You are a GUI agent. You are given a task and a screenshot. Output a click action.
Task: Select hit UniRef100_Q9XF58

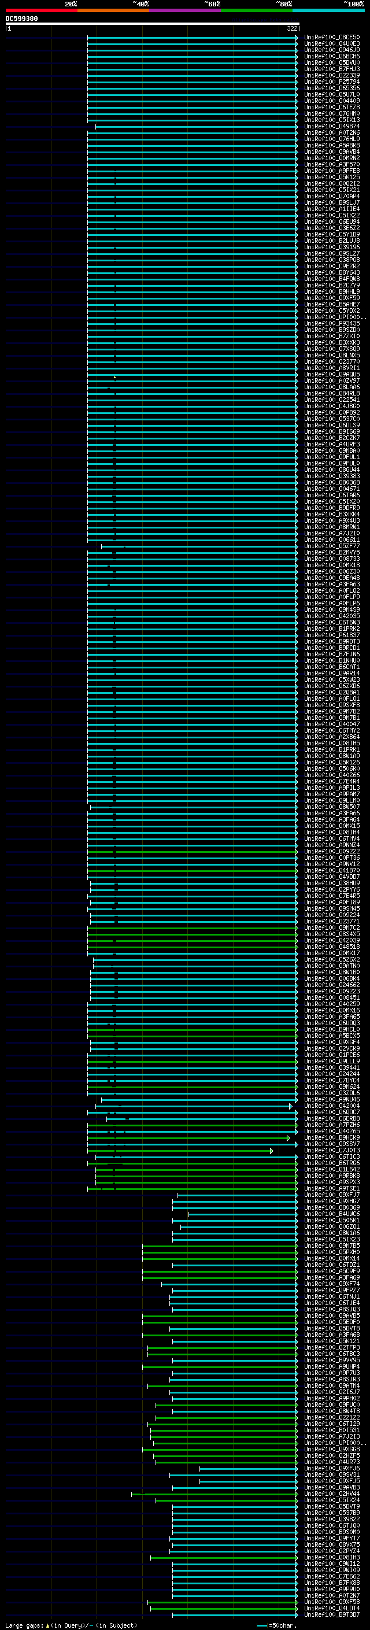coord(332,1602)
